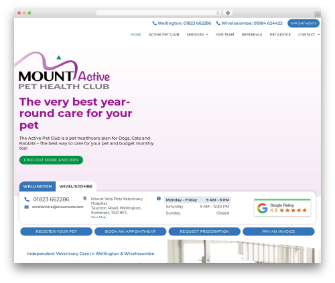Click the Monday - Friday hours row
Screen dimensions: 335x283
coord(198,200)
